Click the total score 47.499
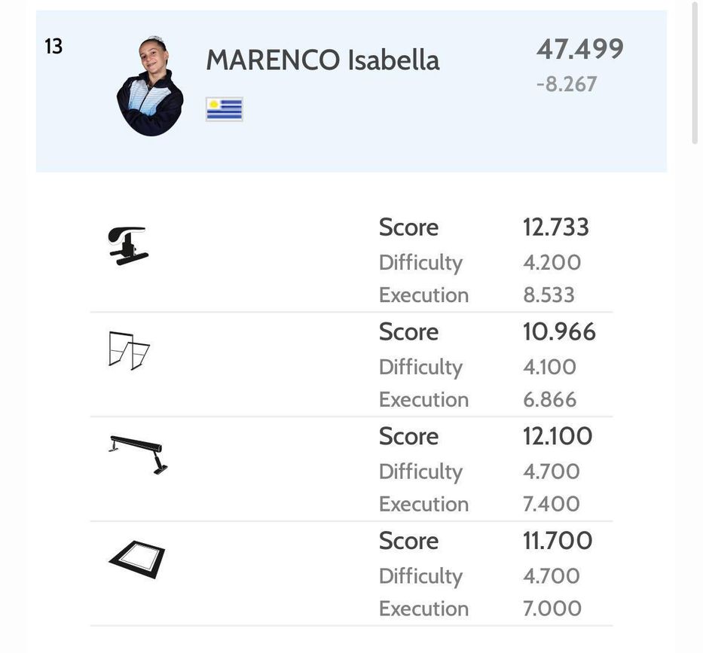 (x=580, y=49)
